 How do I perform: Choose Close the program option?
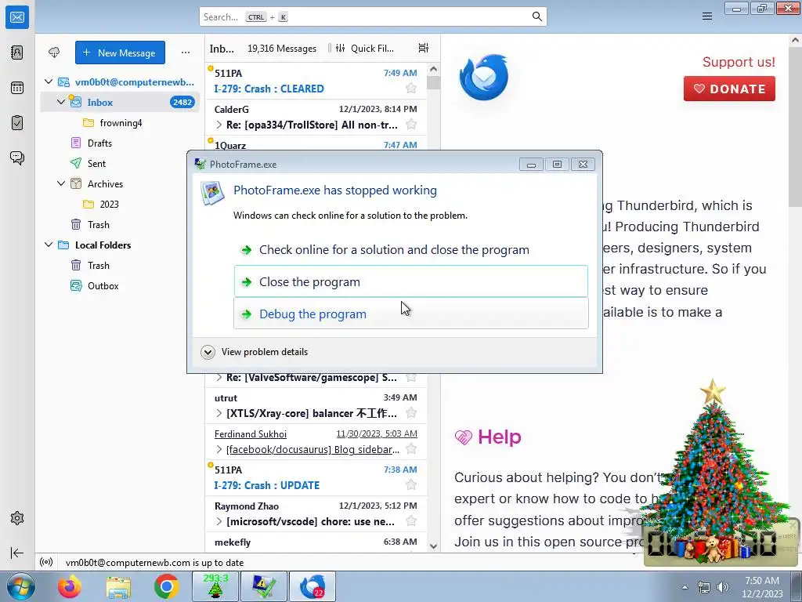(410, 281)
